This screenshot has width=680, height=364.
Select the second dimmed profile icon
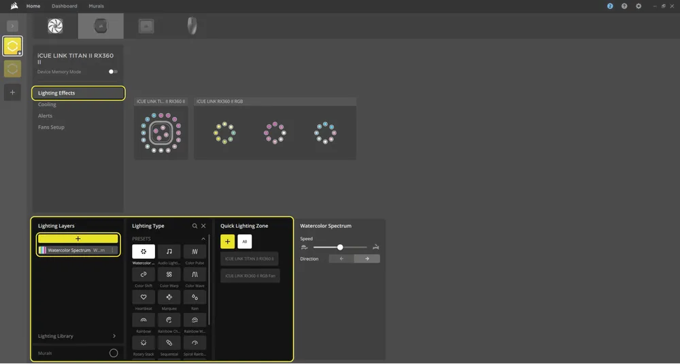12,69
